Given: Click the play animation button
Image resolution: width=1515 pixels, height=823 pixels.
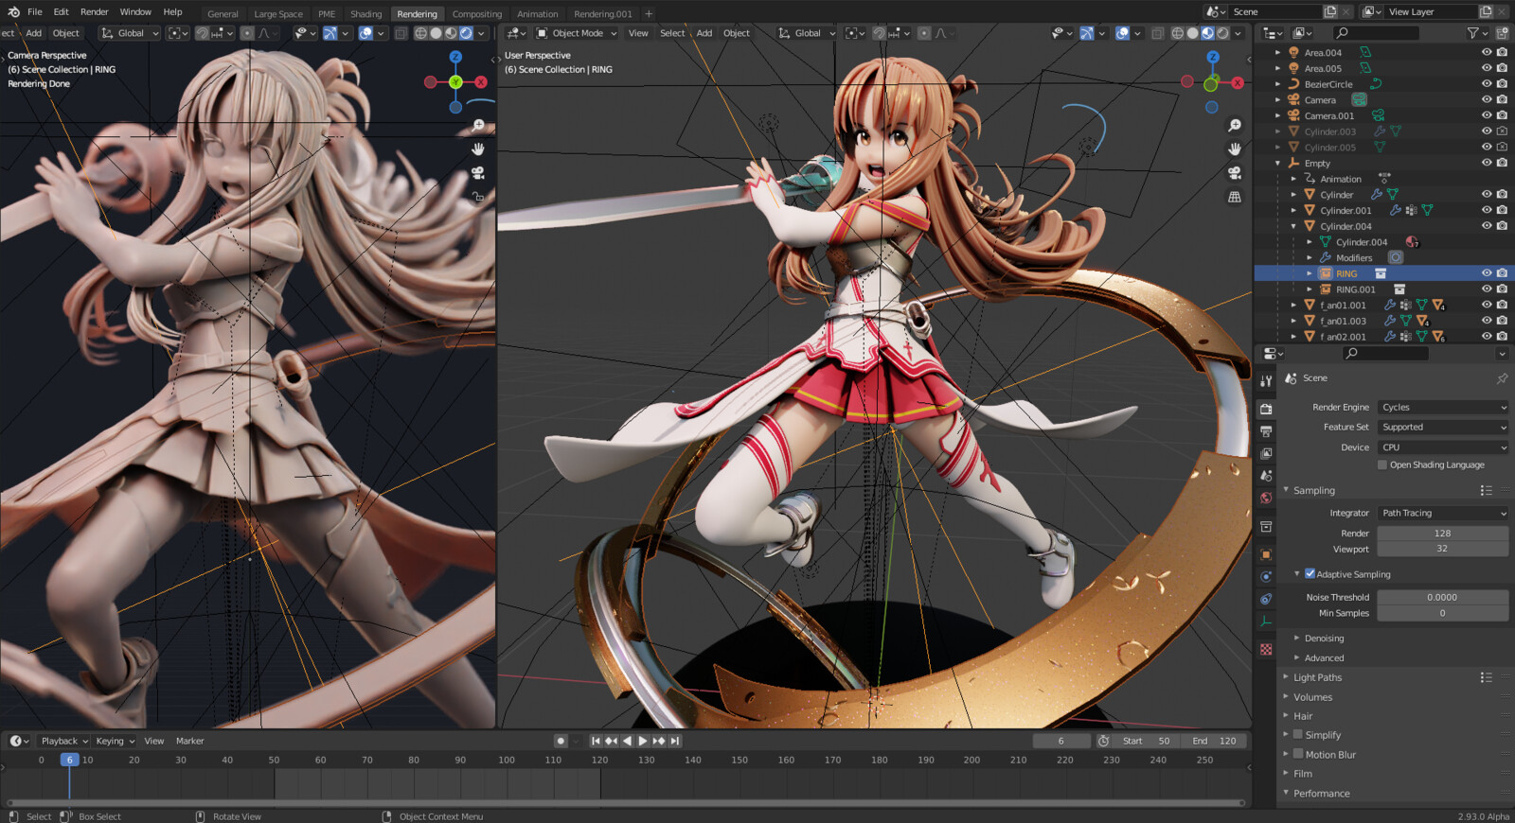Looking at the screenshot, I should click(x=643, y=741).
